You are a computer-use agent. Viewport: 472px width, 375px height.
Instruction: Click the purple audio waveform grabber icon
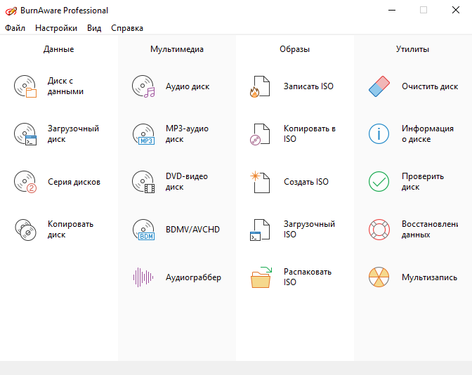coord(143,277)
